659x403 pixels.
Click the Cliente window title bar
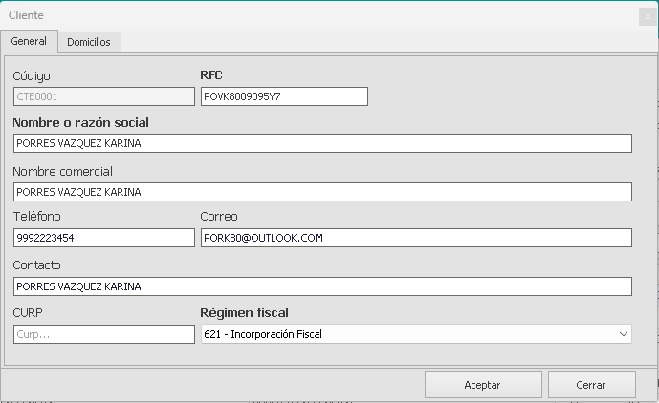coord(287,15)
